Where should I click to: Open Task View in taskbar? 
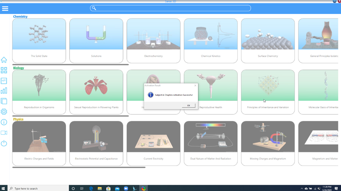point(82,188)
